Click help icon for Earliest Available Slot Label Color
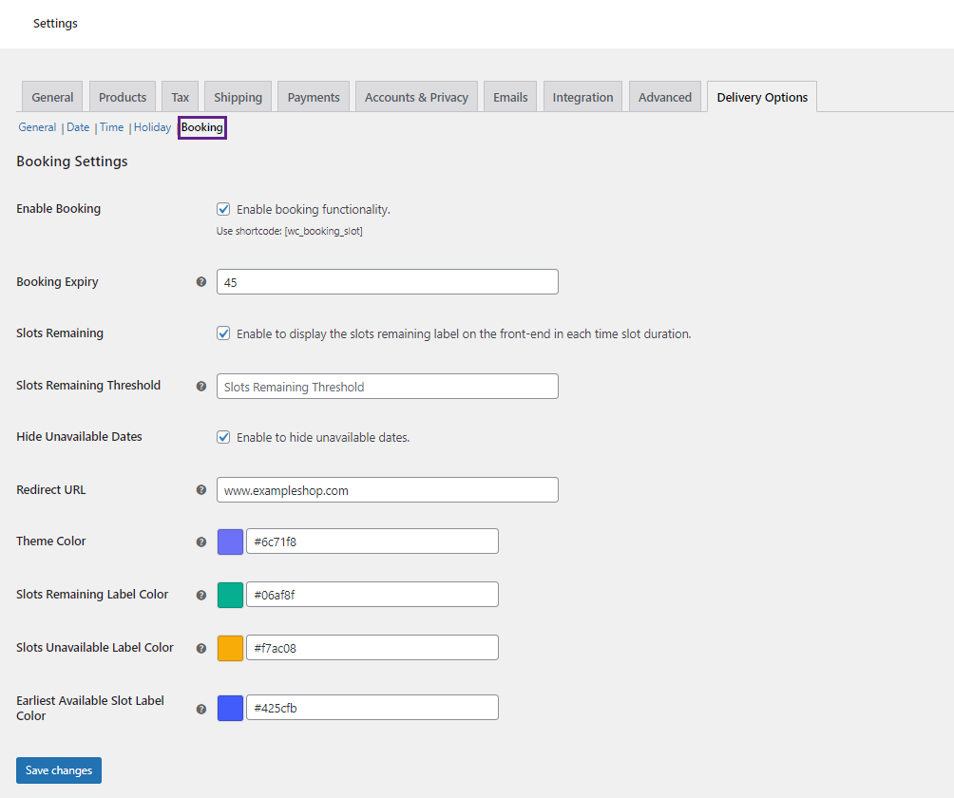The image size is (954, 798). point(201,710)
